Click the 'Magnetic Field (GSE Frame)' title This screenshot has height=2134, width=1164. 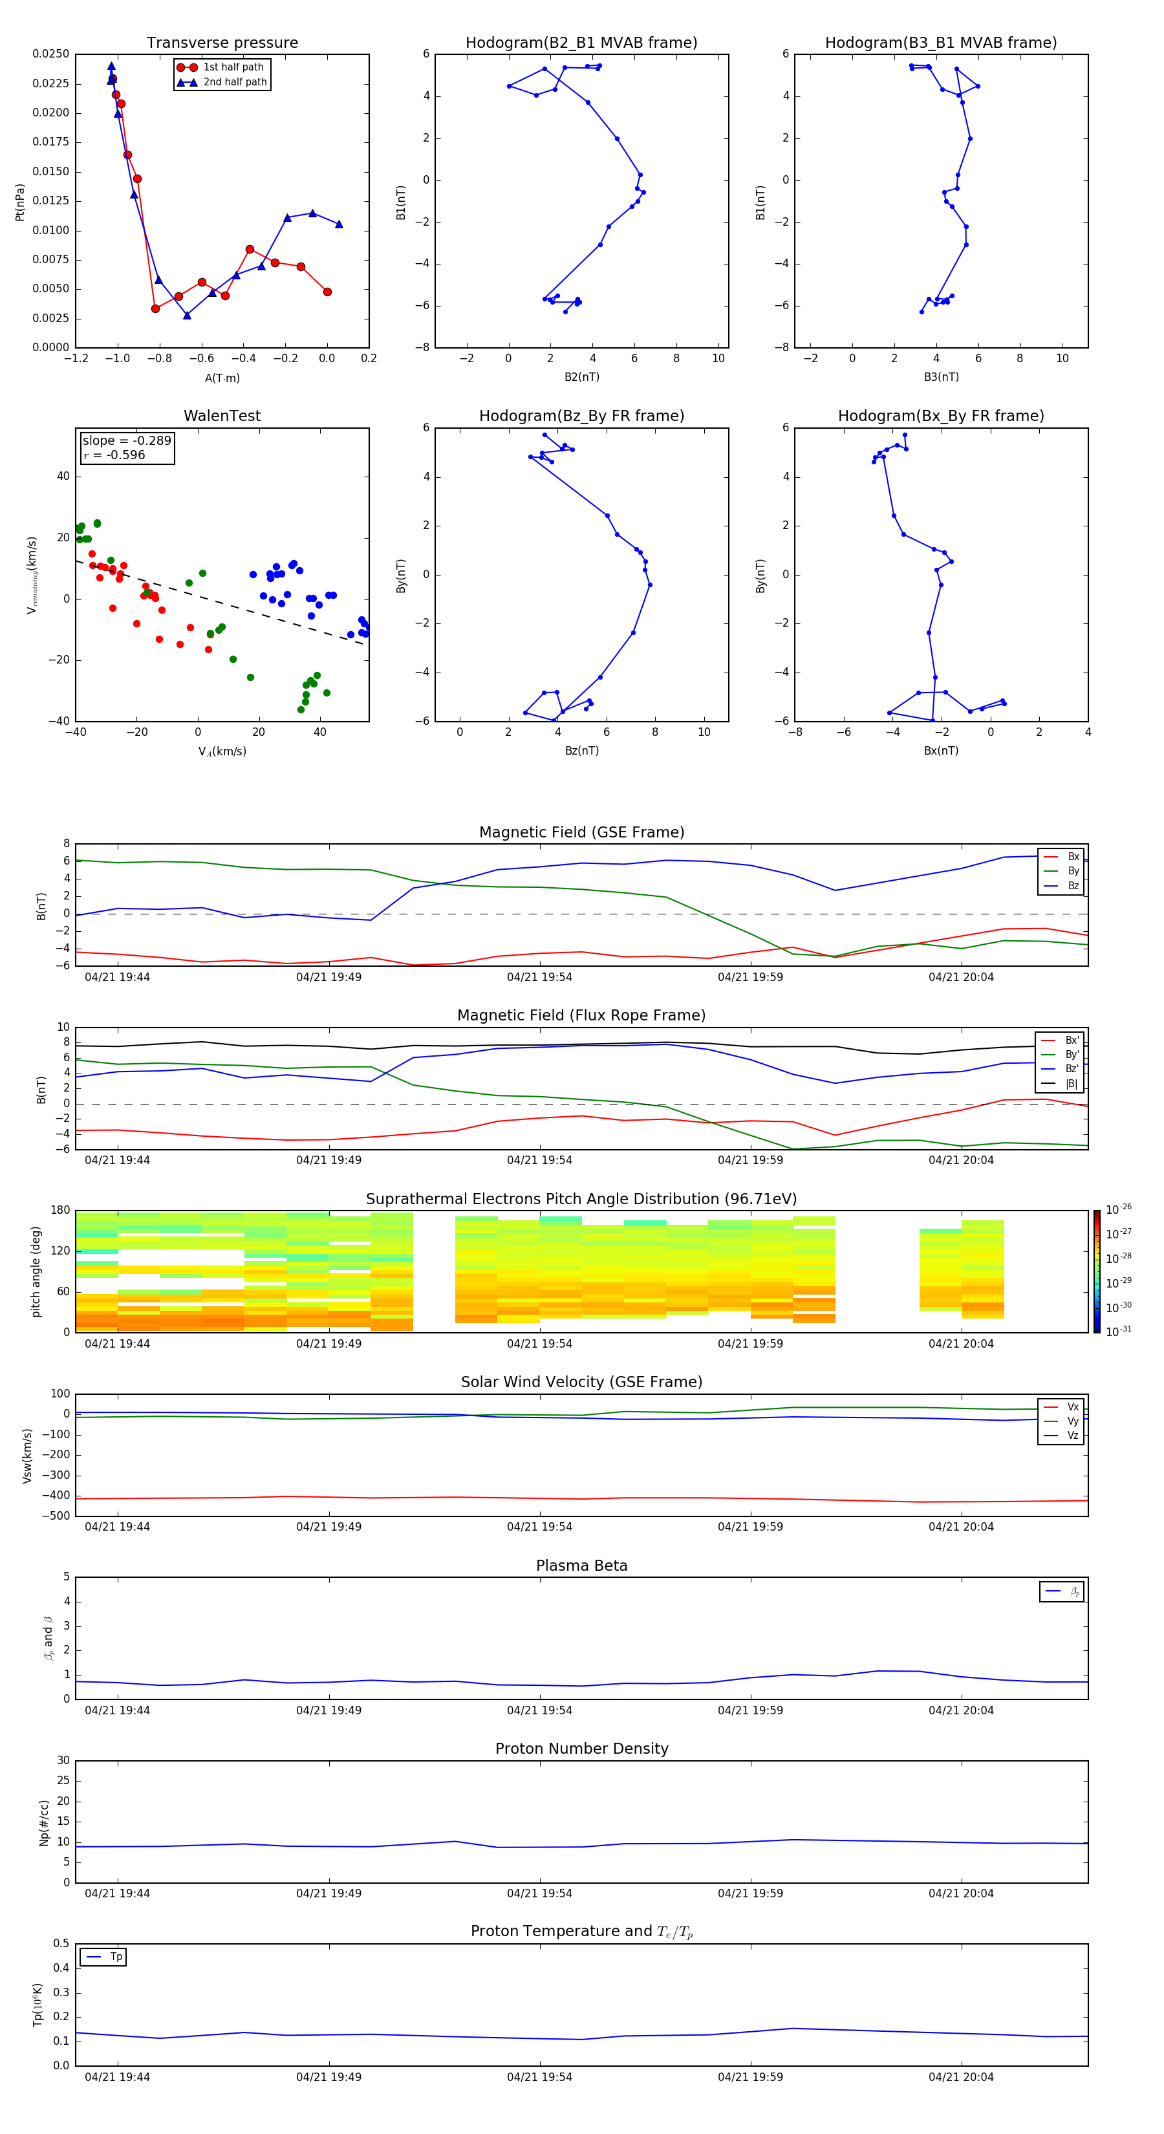point(581,832)
